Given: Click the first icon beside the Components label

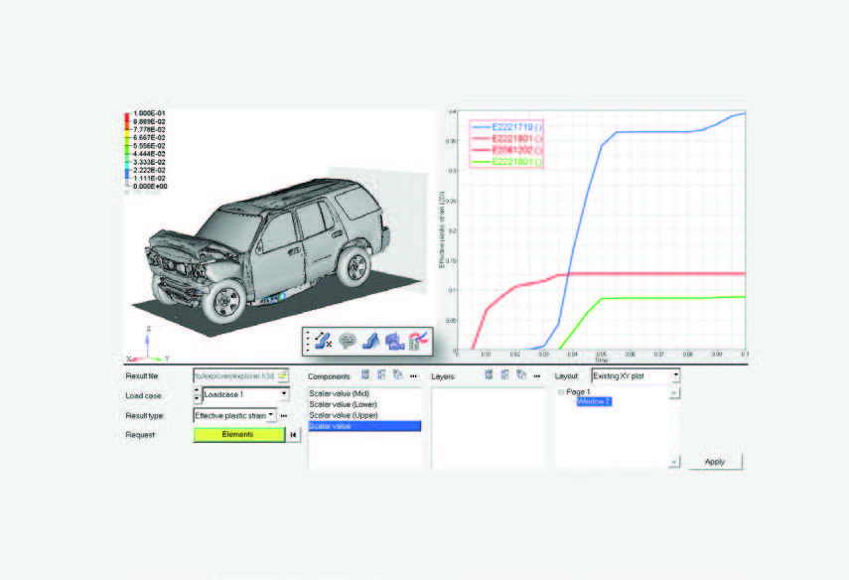Looking at the screenshot, I should point(366,376).
